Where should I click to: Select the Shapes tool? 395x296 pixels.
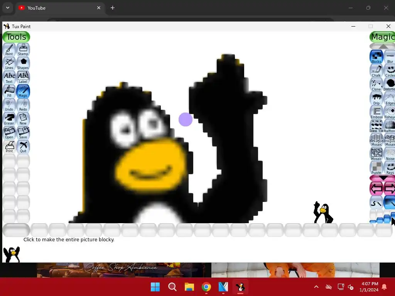pyautogui.click(x=23, y=64)
